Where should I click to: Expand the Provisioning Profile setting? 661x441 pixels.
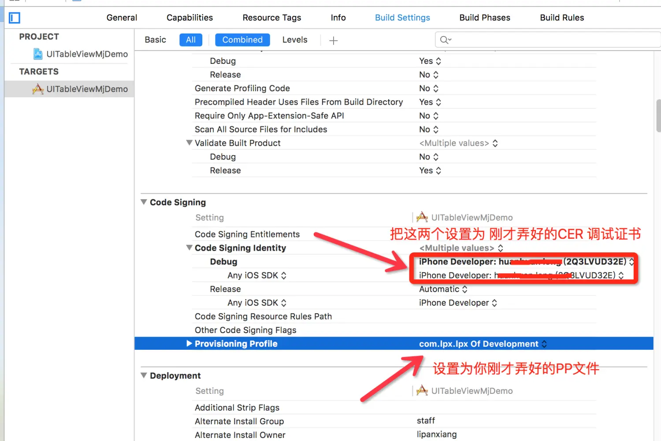pos(189,343)
